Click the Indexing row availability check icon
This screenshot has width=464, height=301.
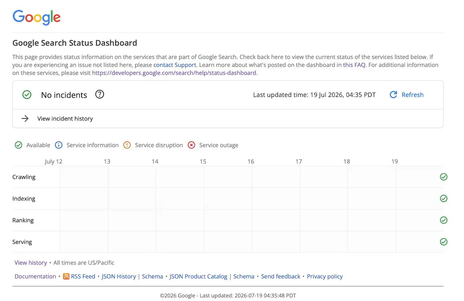(x=444, y=199)
